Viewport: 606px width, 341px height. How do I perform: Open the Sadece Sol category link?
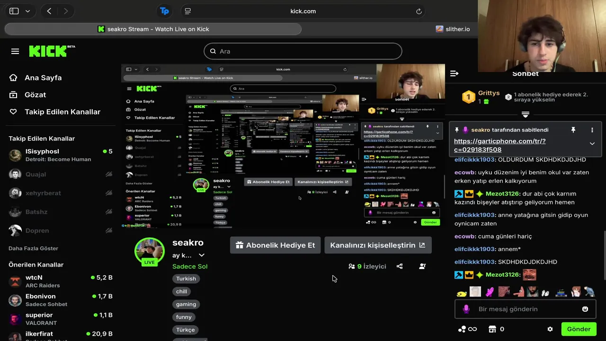click(x=190, y=266)
